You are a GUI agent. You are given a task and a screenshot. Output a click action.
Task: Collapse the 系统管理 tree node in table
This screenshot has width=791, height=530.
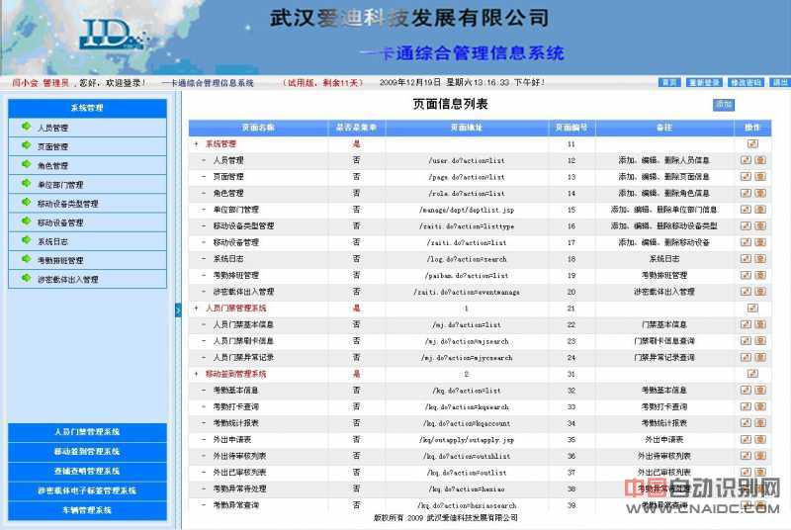[196, 144]
